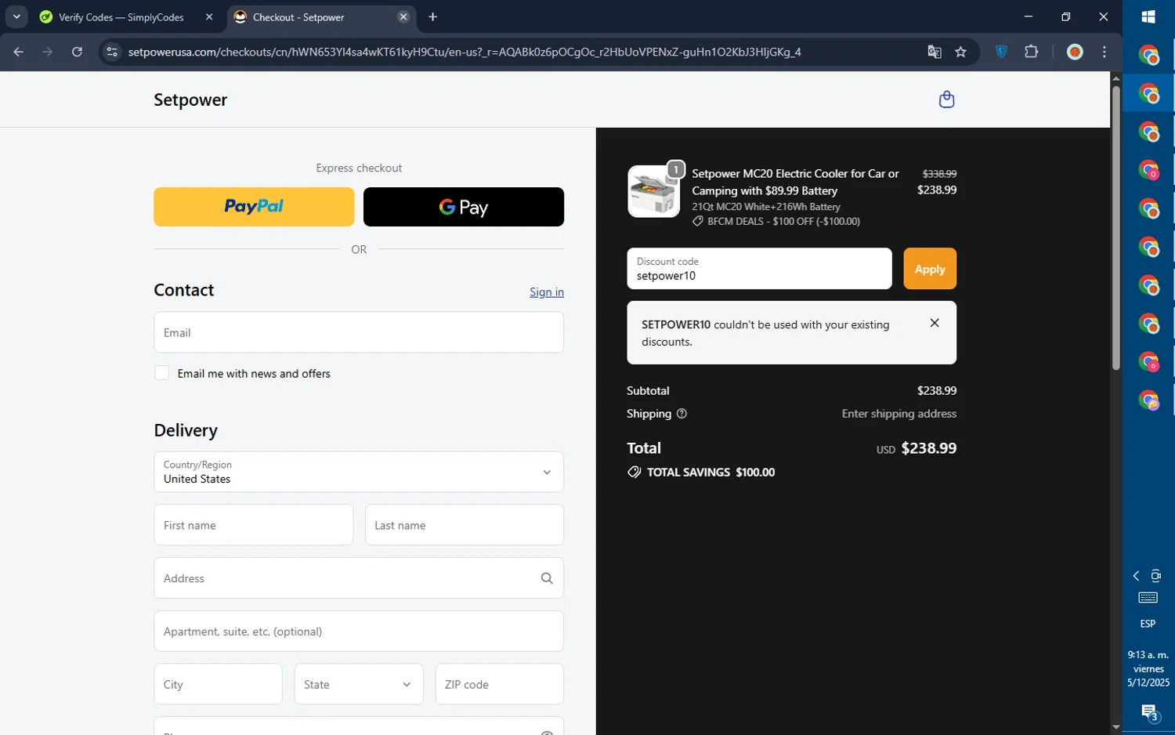
Task: Show hidden tray icons chevron
Action: (1137, 576)
